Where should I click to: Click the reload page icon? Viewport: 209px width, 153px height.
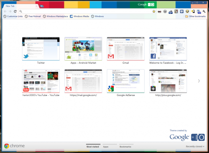15,11
